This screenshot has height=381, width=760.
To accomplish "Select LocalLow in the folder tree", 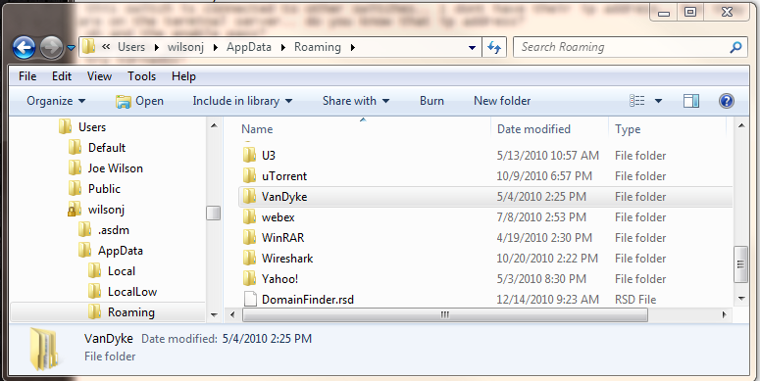I will tap(132, 292).
